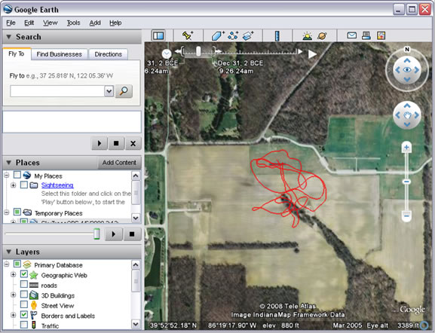Show sunlight across the landscape icon

tap(307, 35)
